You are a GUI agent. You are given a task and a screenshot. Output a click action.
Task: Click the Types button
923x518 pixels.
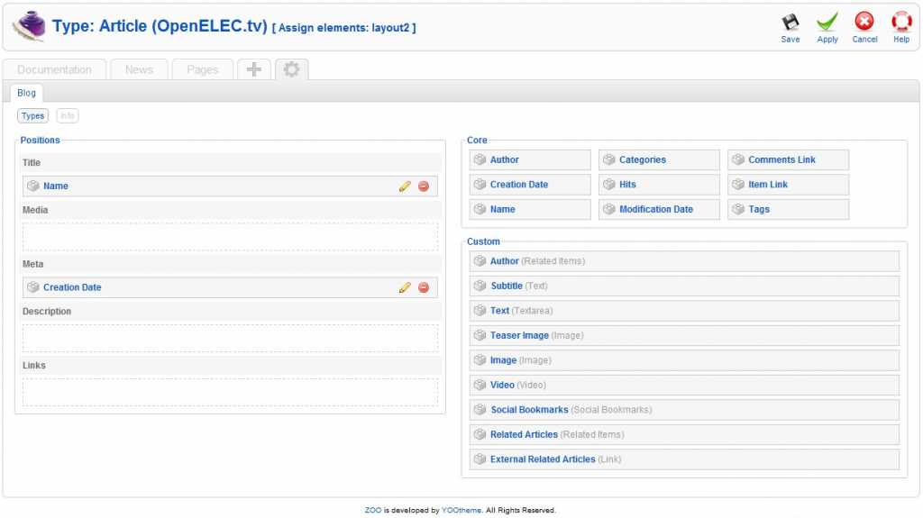click(x=33, y=115)
